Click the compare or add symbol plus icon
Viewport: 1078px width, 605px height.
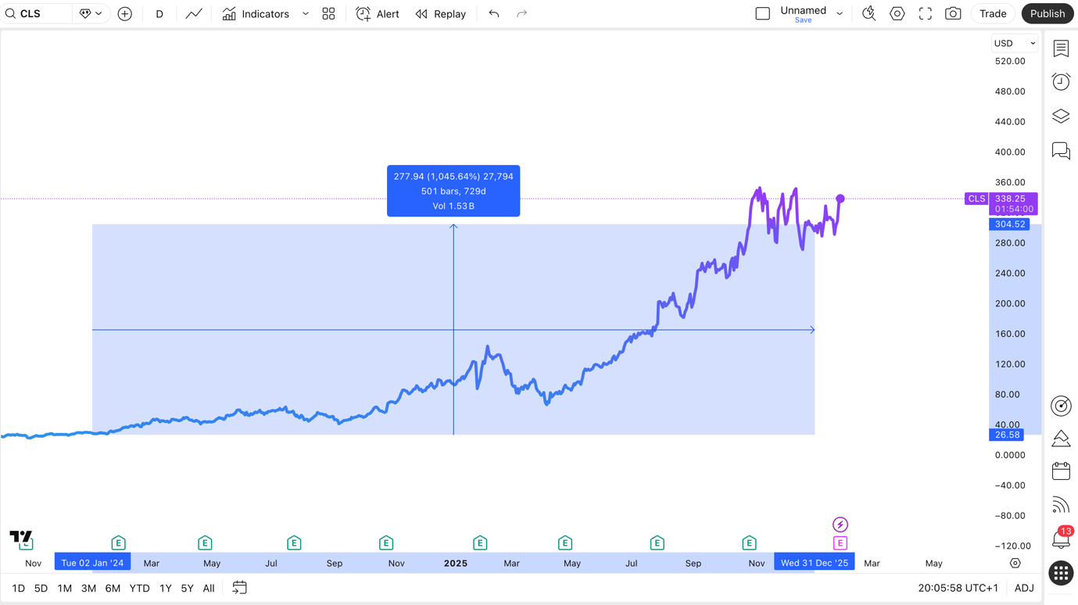coord(125,14)
